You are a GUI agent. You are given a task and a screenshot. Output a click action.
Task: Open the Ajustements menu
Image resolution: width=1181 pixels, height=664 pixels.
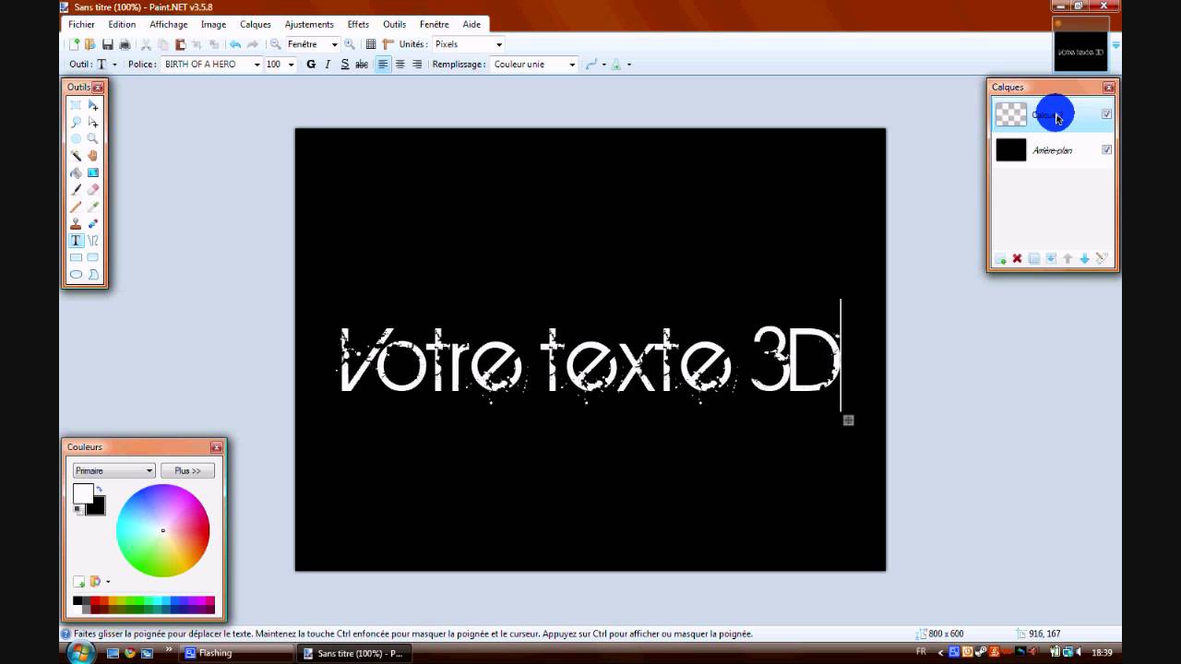[x=309, y=25]
